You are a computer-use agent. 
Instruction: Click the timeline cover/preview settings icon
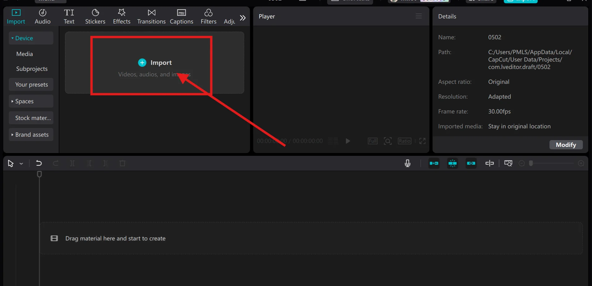(508, 163)
